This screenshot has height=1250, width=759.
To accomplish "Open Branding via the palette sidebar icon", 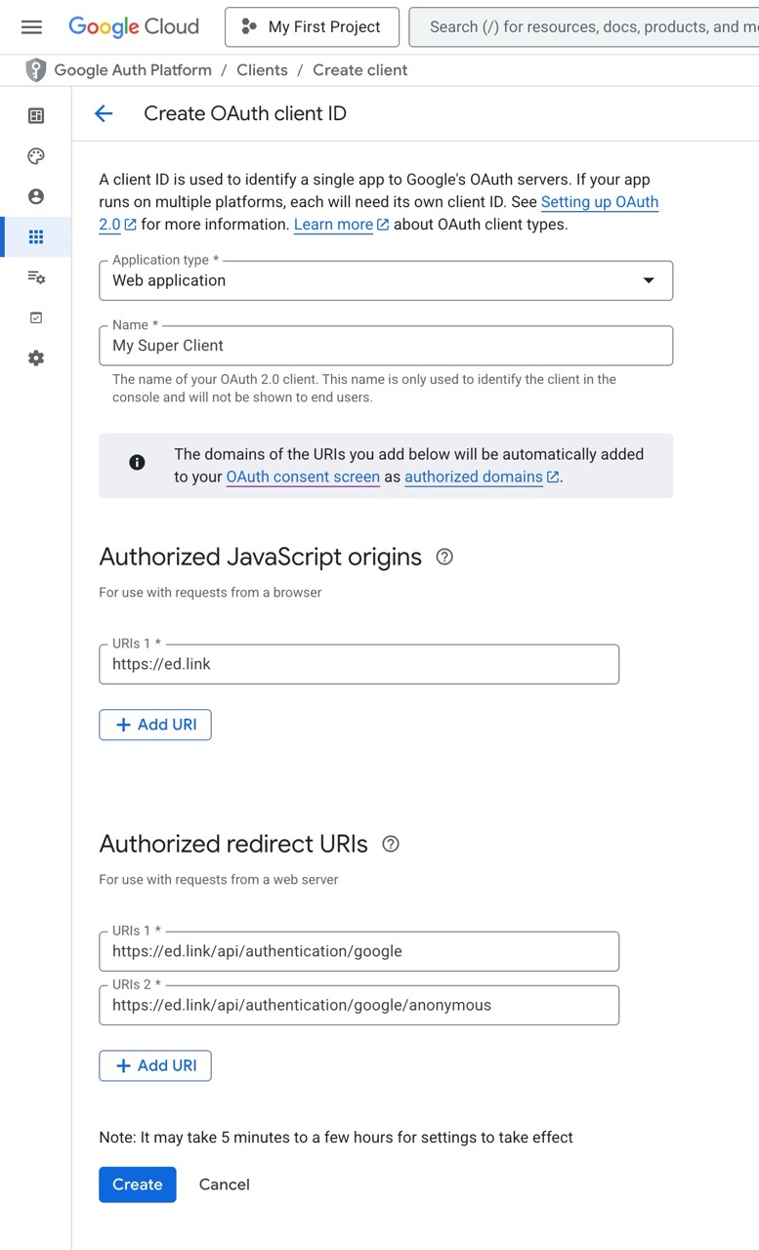I will 36,156.
